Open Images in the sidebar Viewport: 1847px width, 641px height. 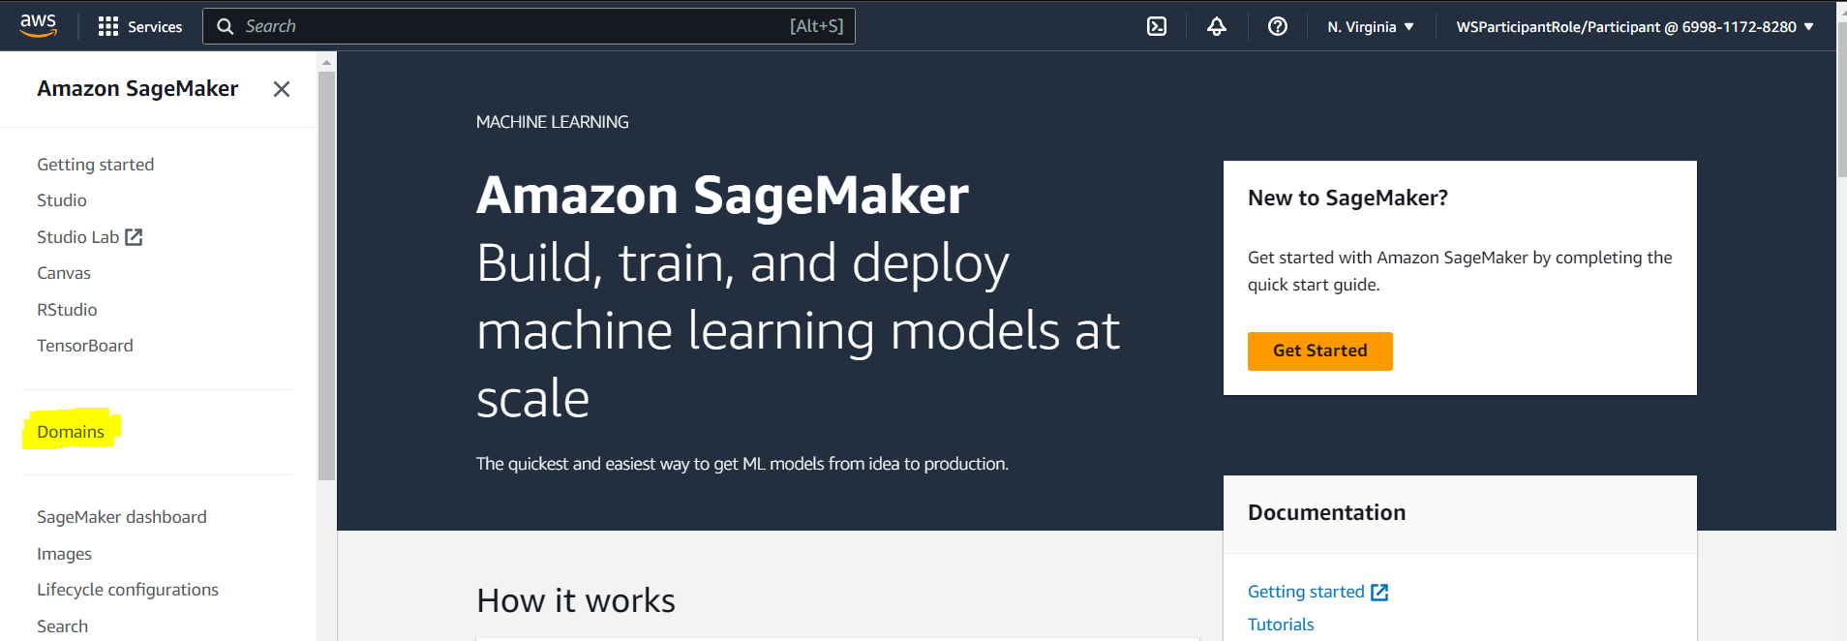coord(65,554)
